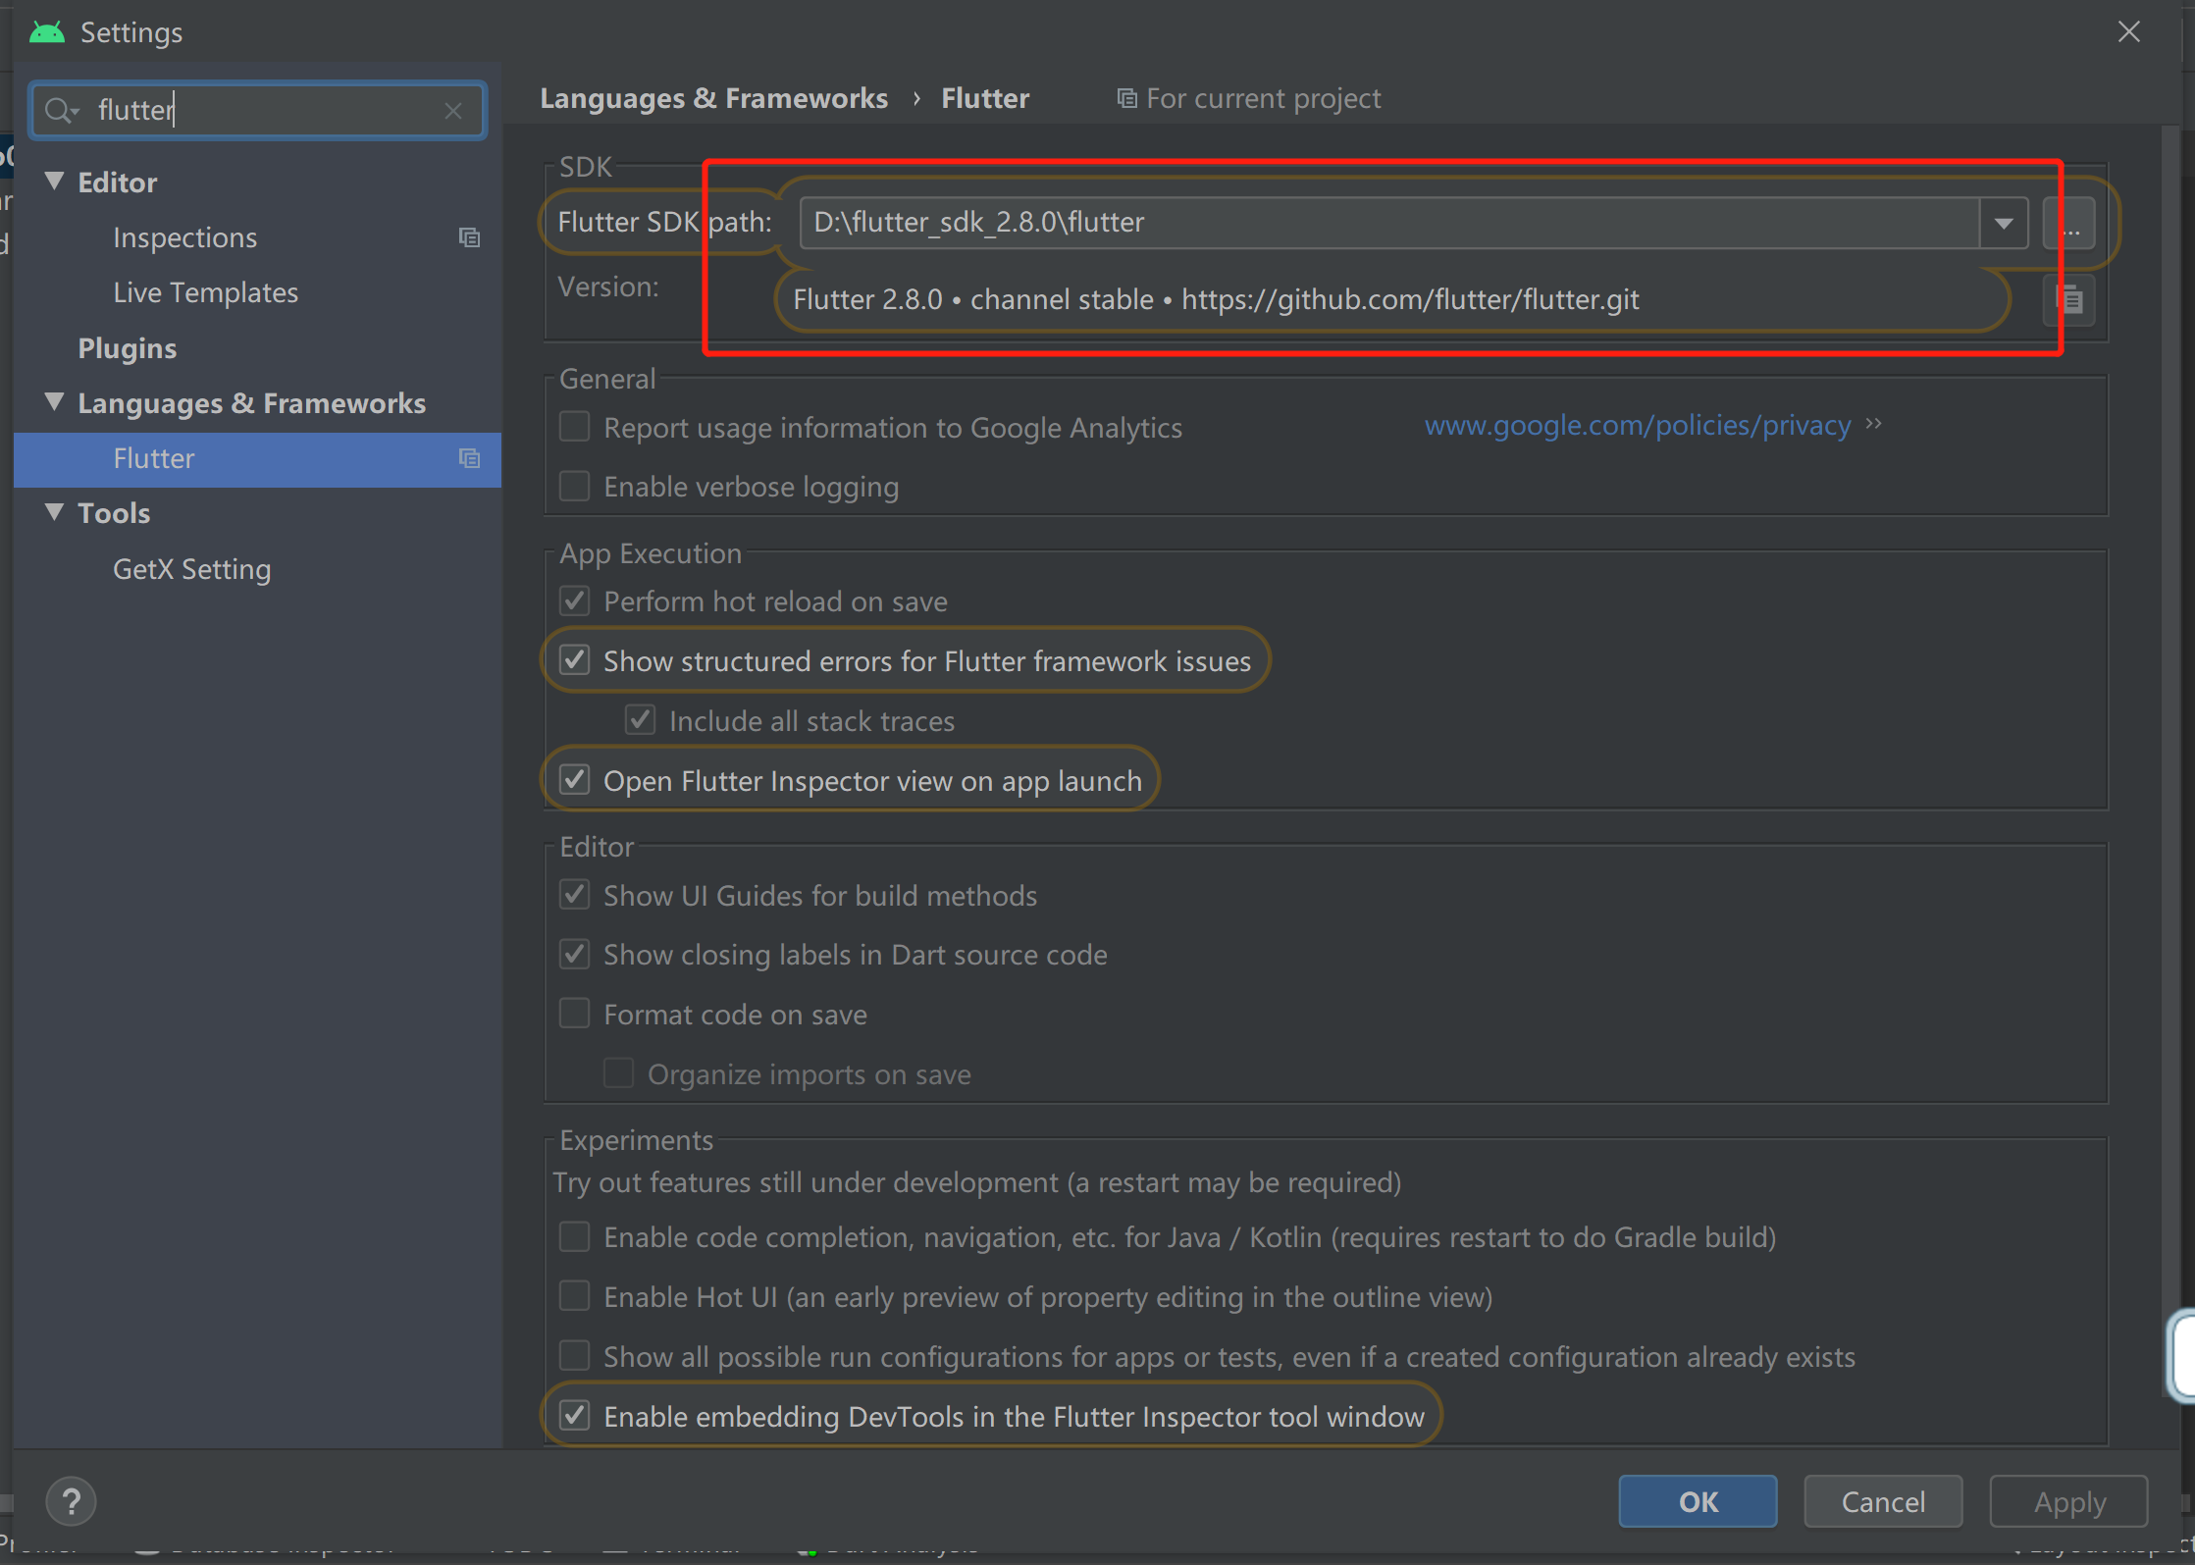The image size is (2195, 1565).
Task: Click the privacy link expand arrows icon
Action: (1874, 424)
